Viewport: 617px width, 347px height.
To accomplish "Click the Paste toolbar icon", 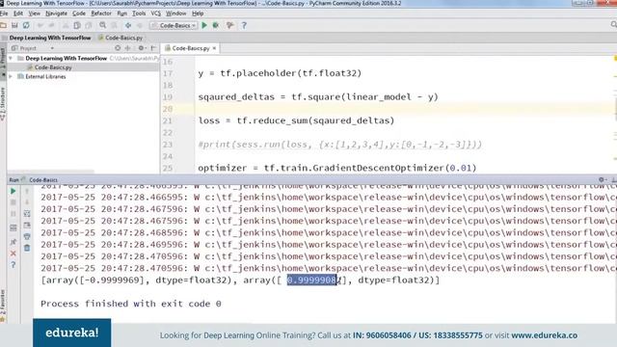I will 89,26.
